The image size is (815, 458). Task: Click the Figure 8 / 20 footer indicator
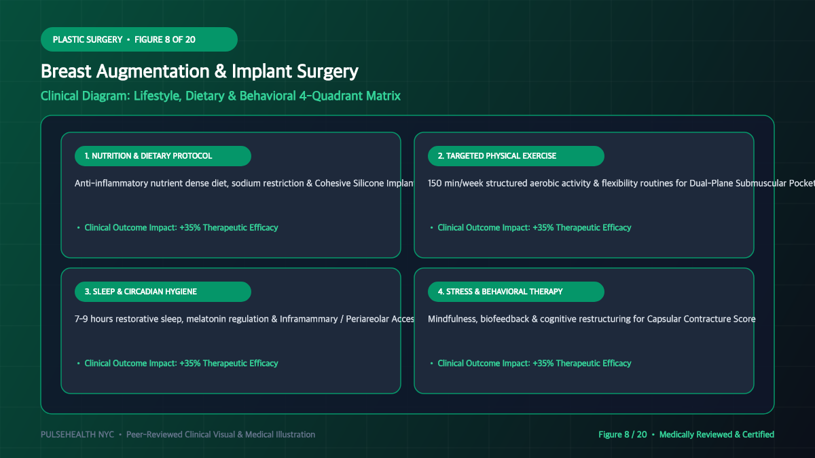[x=623, y=434]
